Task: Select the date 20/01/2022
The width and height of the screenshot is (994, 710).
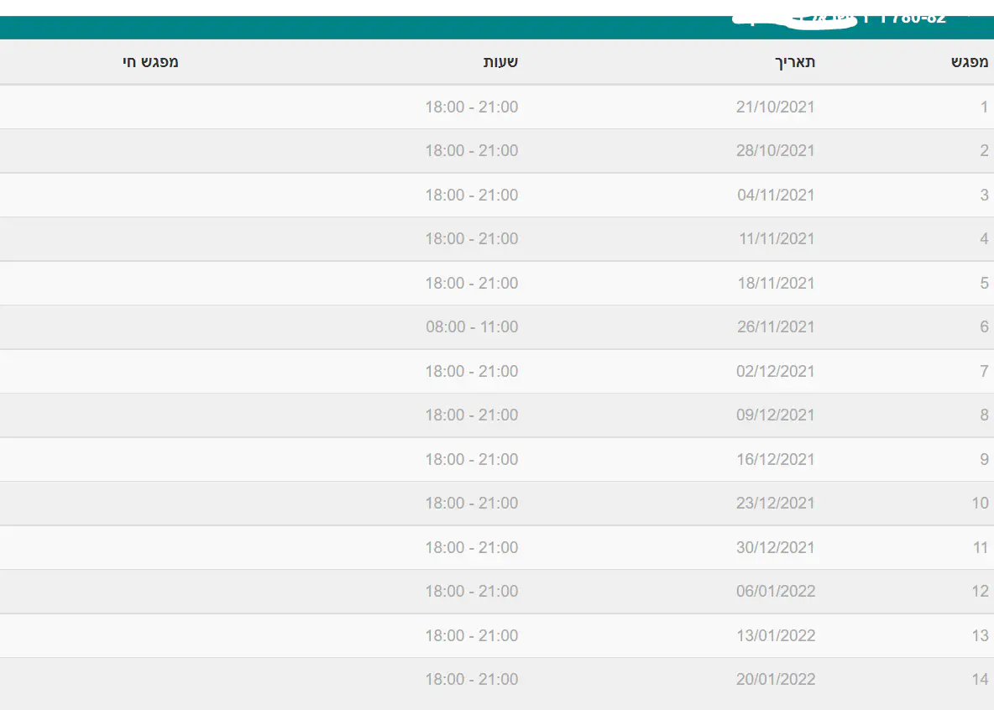Action: (776, 680)
